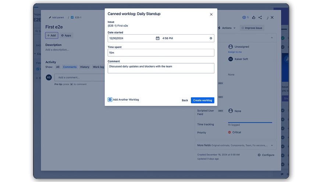Click the Improve issue button
Image resolution: width=320 pixels, height=182 pixels.
(252, 28)
